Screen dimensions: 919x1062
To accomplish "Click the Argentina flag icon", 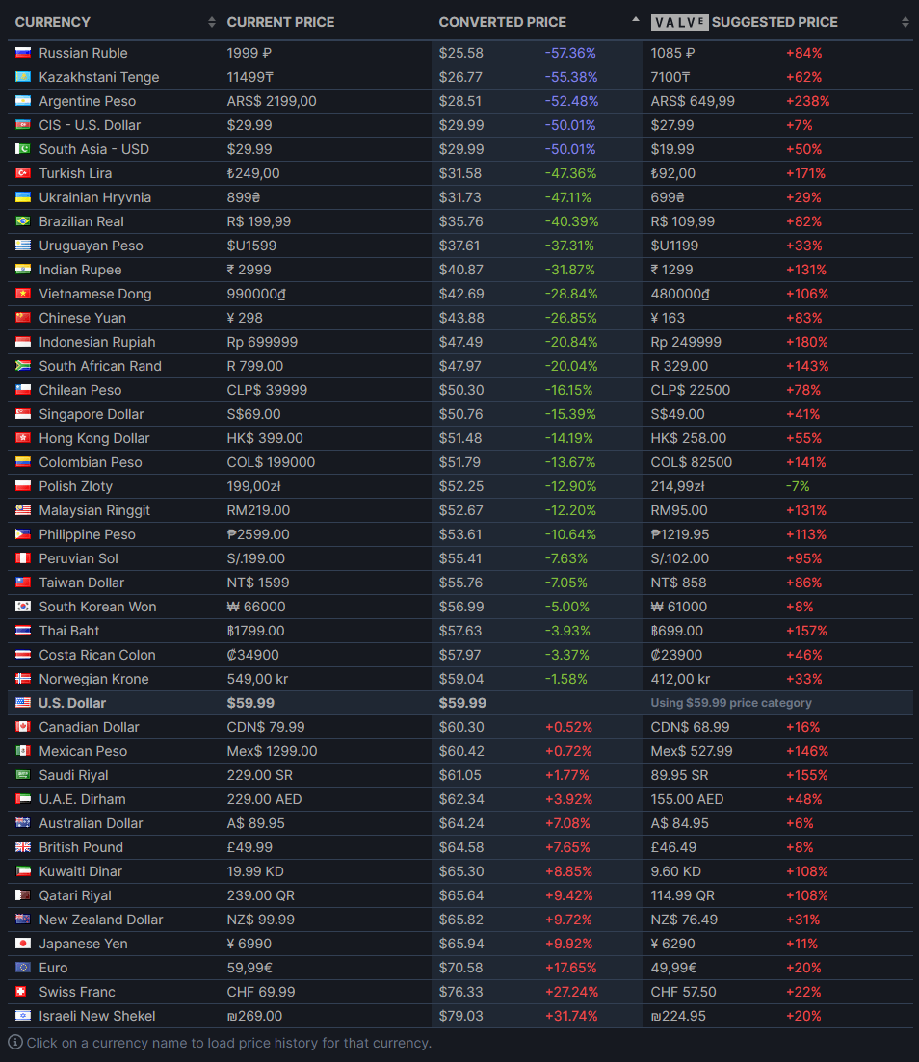I will [23, 100].
